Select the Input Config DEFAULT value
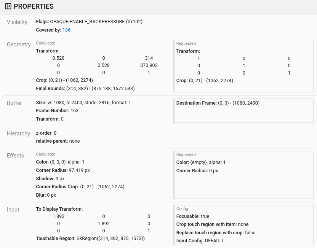The height and width of the screenshot is (248, 317). [215, 240]
